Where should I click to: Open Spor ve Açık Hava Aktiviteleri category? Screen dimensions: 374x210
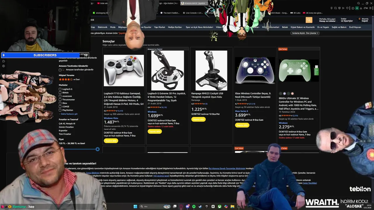199,27
